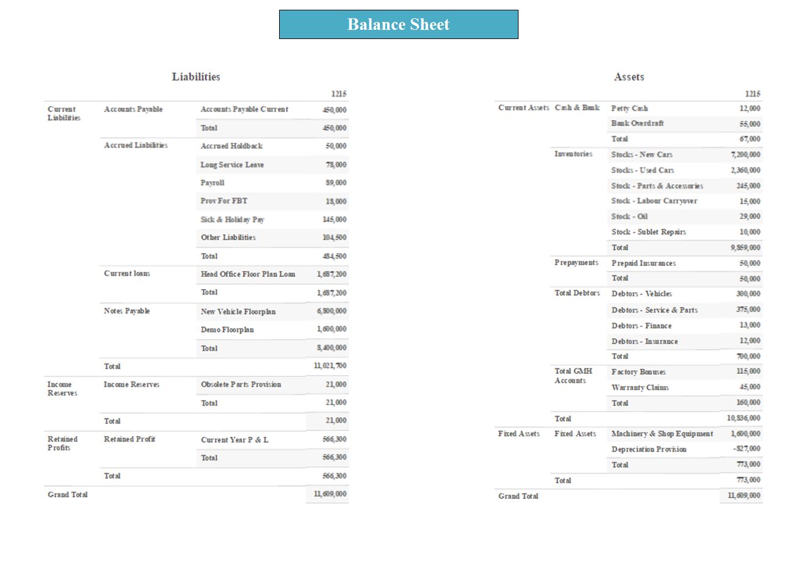Select the Stocks - New Cars row

point(641,155)
